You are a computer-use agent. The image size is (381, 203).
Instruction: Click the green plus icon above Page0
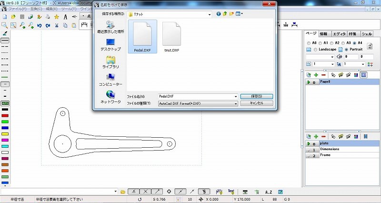[316, 75]
